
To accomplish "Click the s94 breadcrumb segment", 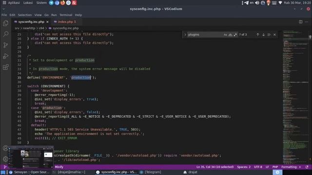I will pyautogui.click(x=41, y=28).
